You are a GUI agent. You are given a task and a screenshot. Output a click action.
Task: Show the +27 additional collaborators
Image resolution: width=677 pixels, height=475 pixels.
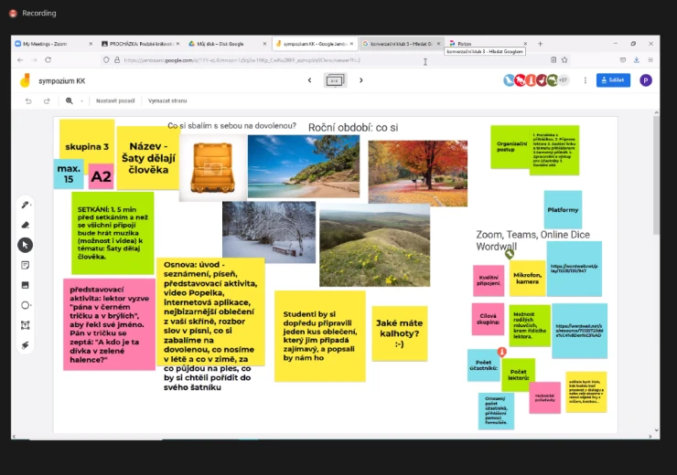(x=563, y=80)
